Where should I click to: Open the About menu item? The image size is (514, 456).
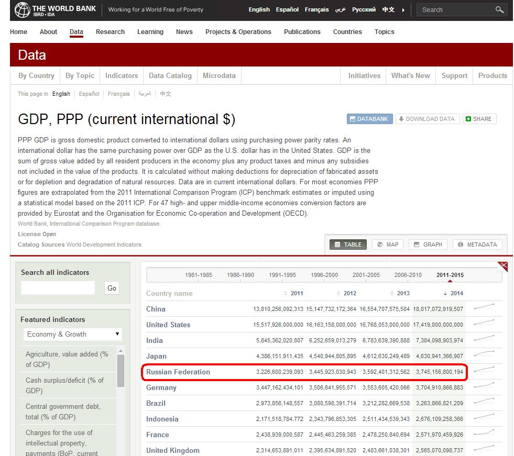coord(48,32)
